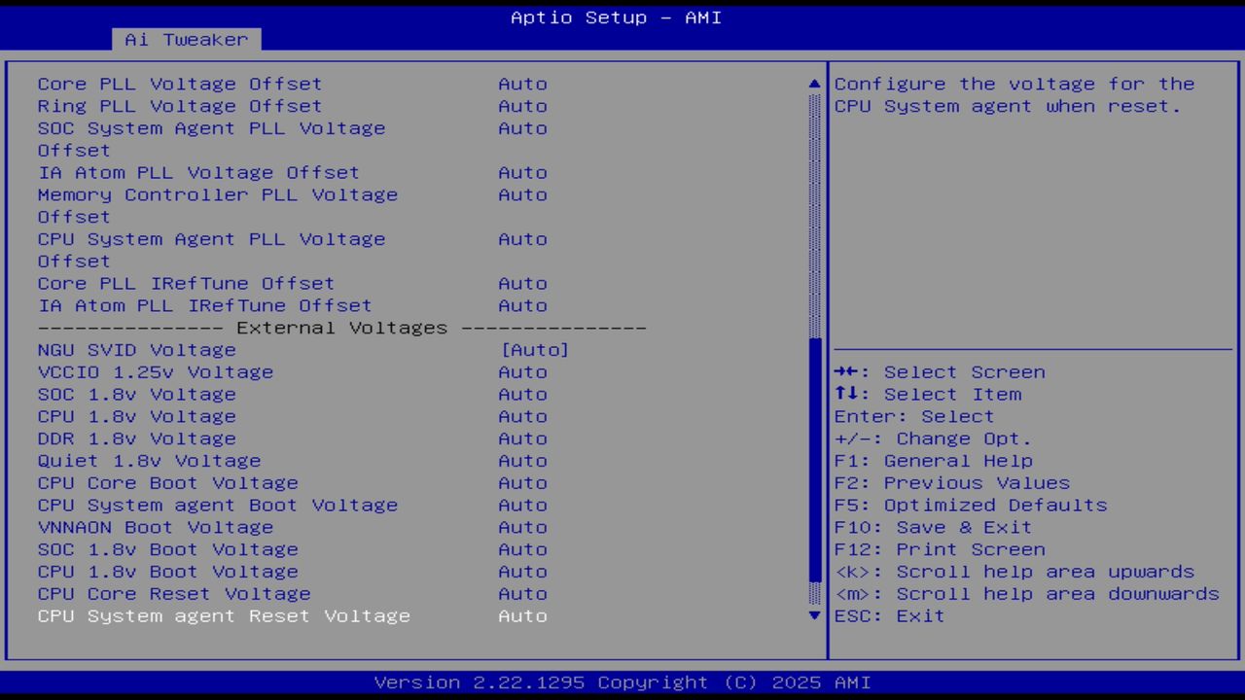
Task: Select the CPU System Agent PLL Voltage Offset entry
Action: tap(211, 238)
